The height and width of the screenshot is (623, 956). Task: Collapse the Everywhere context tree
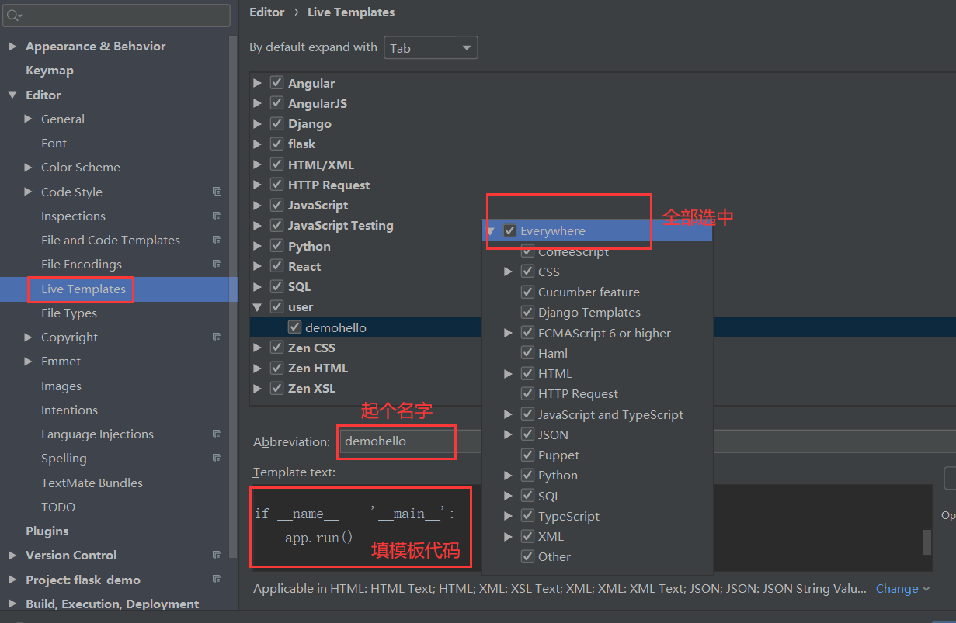[491, 231]
